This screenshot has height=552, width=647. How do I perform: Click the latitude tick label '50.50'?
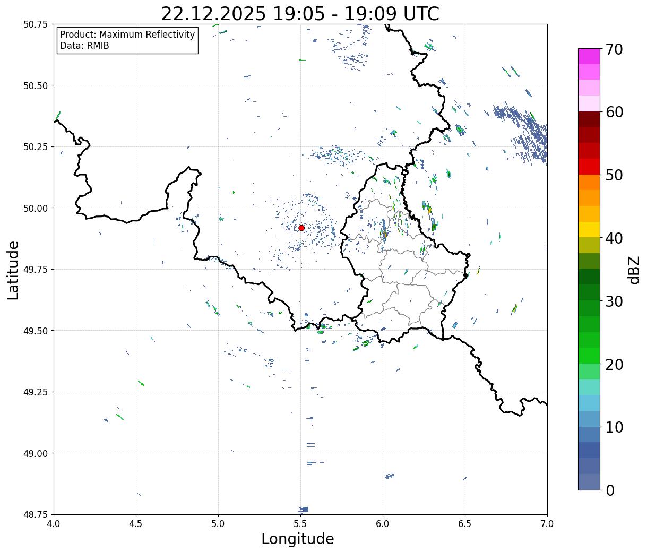[x=35, y=85]
